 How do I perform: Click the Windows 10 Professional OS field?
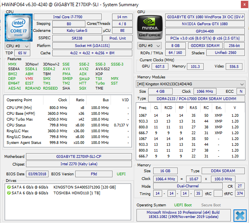click(x=183, y=215)
